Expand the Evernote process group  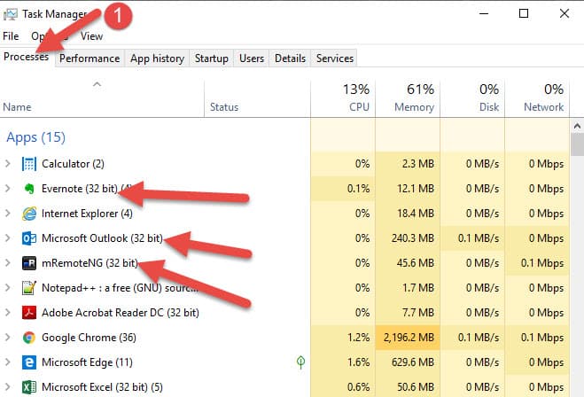(x=7, y=189)
